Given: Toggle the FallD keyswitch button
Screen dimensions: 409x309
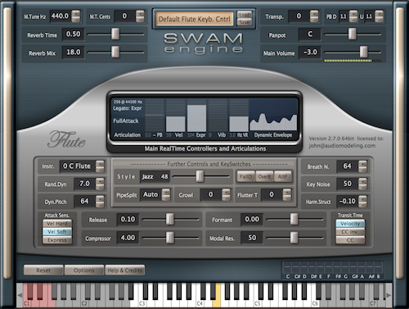Looking at the screenshot, I should 245,177.
